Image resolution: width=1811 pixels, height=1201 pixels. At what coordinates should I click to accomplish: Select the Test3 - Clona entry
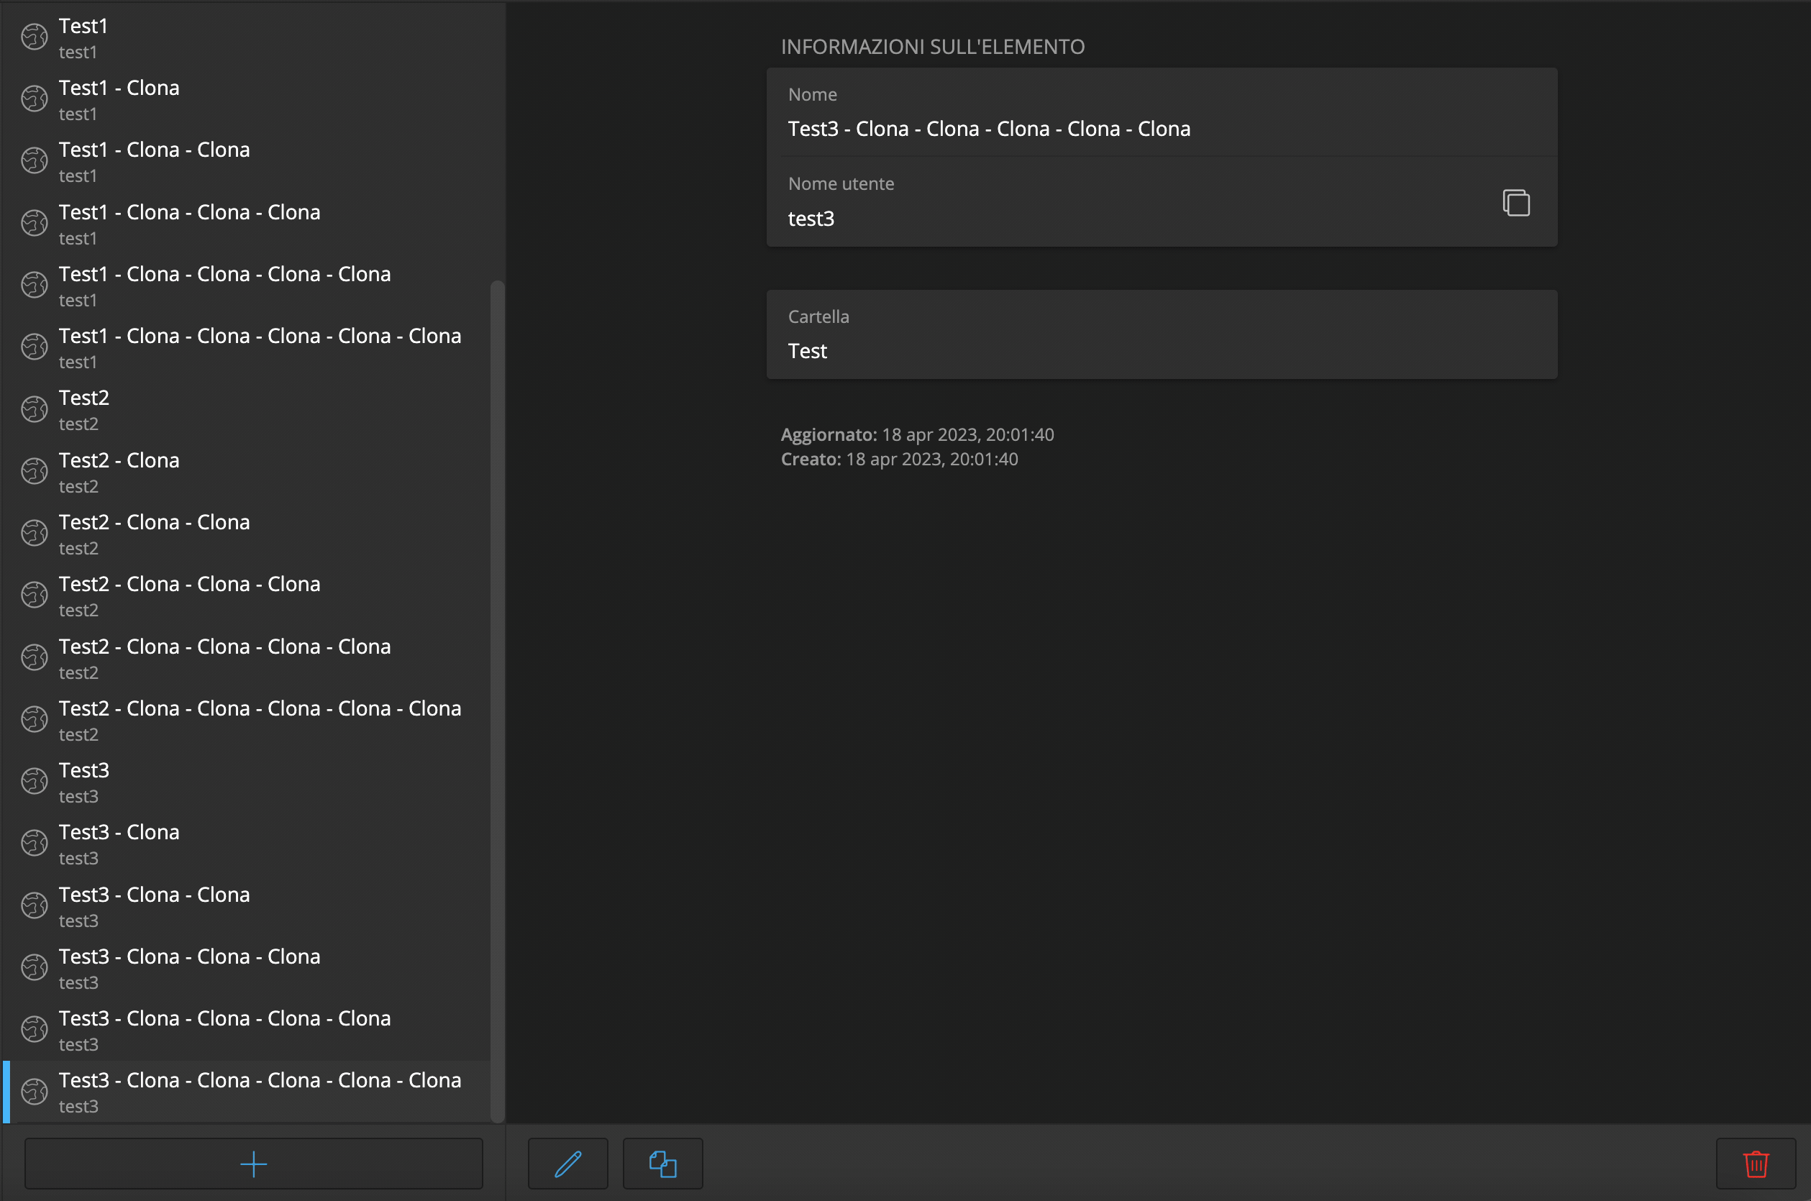[x=230, y=843]
